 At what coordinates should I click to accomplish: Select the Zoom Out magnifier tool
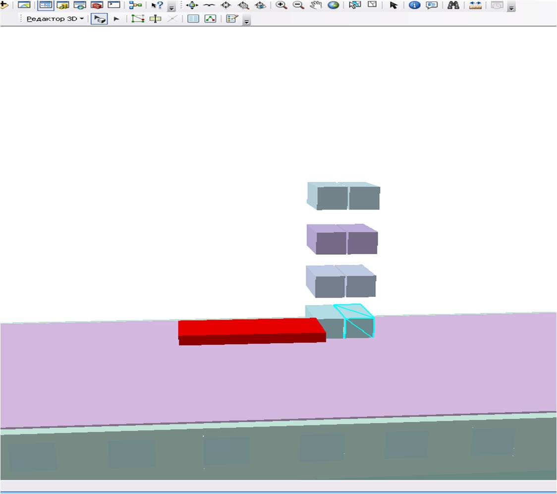click(x=298, y=5)
